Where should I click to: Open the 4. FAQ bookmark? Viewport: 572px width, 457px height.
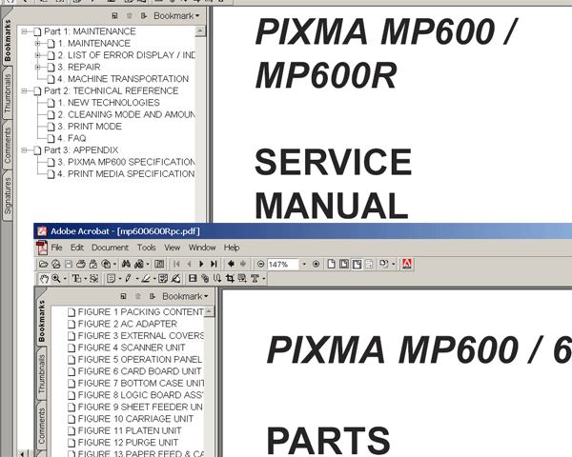pyautogui.click(x=71, y=138)
